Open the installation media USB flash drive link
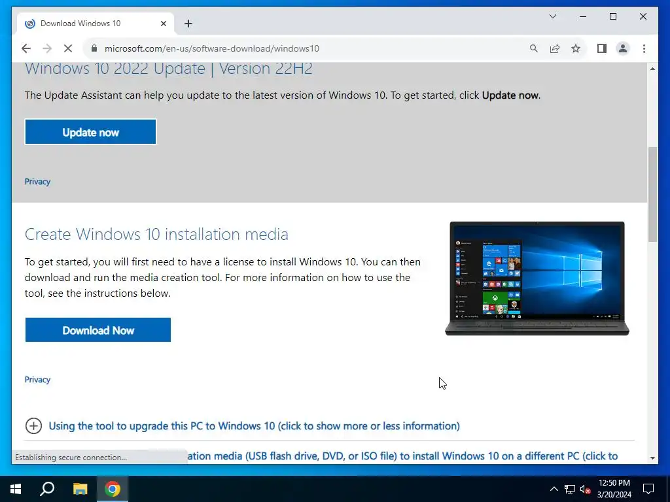 click(x=402, y=456)
